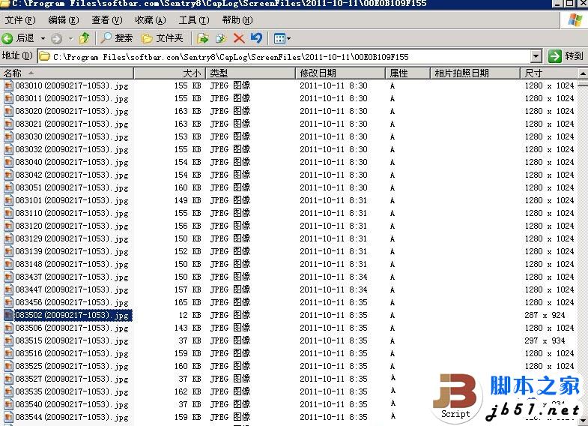Click file icon of 083101 (20090217-1053).jpg

8,200
